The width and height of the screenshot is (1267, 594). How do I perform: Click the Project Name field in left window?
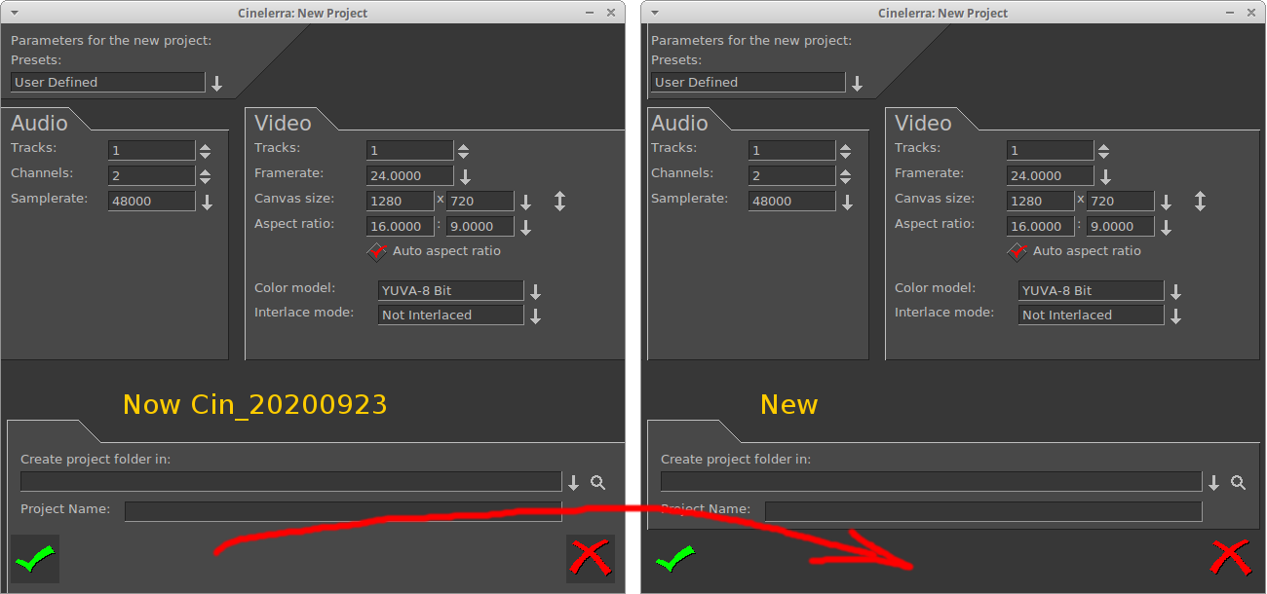click(343, 511)
